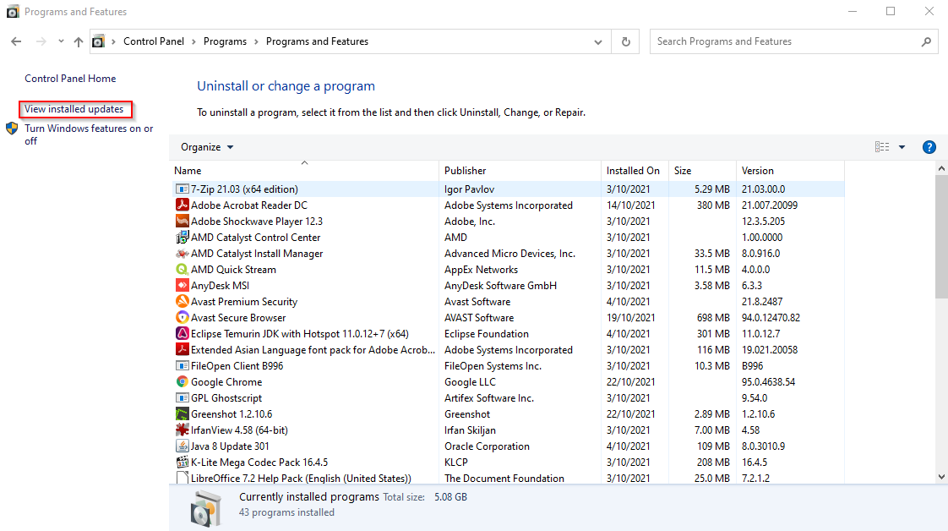Viewport: 948px width, 531px height.
Task: Refresh the Programs and Features list
Action: [x=626, y=41]
